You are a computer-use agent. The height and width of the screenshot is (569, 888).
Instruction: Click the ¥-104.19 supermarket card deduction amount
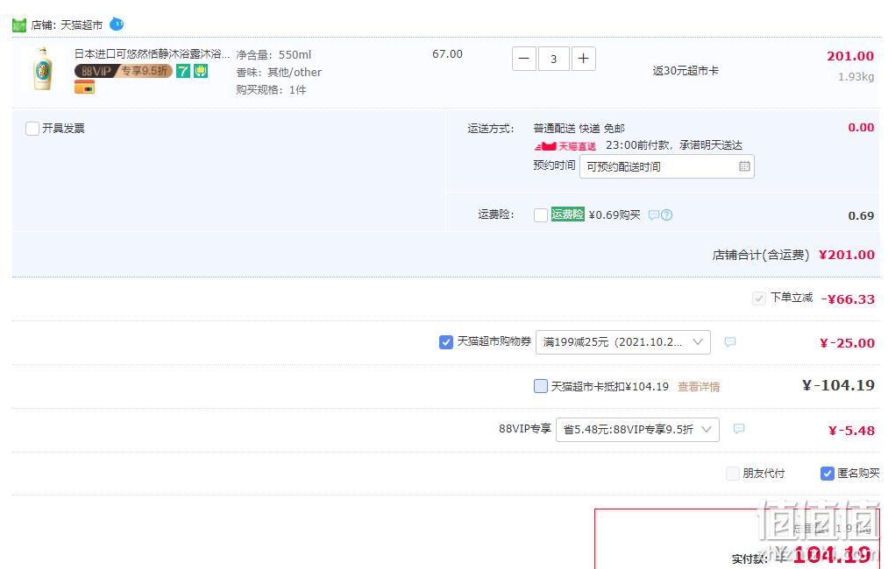pos(838,385)
